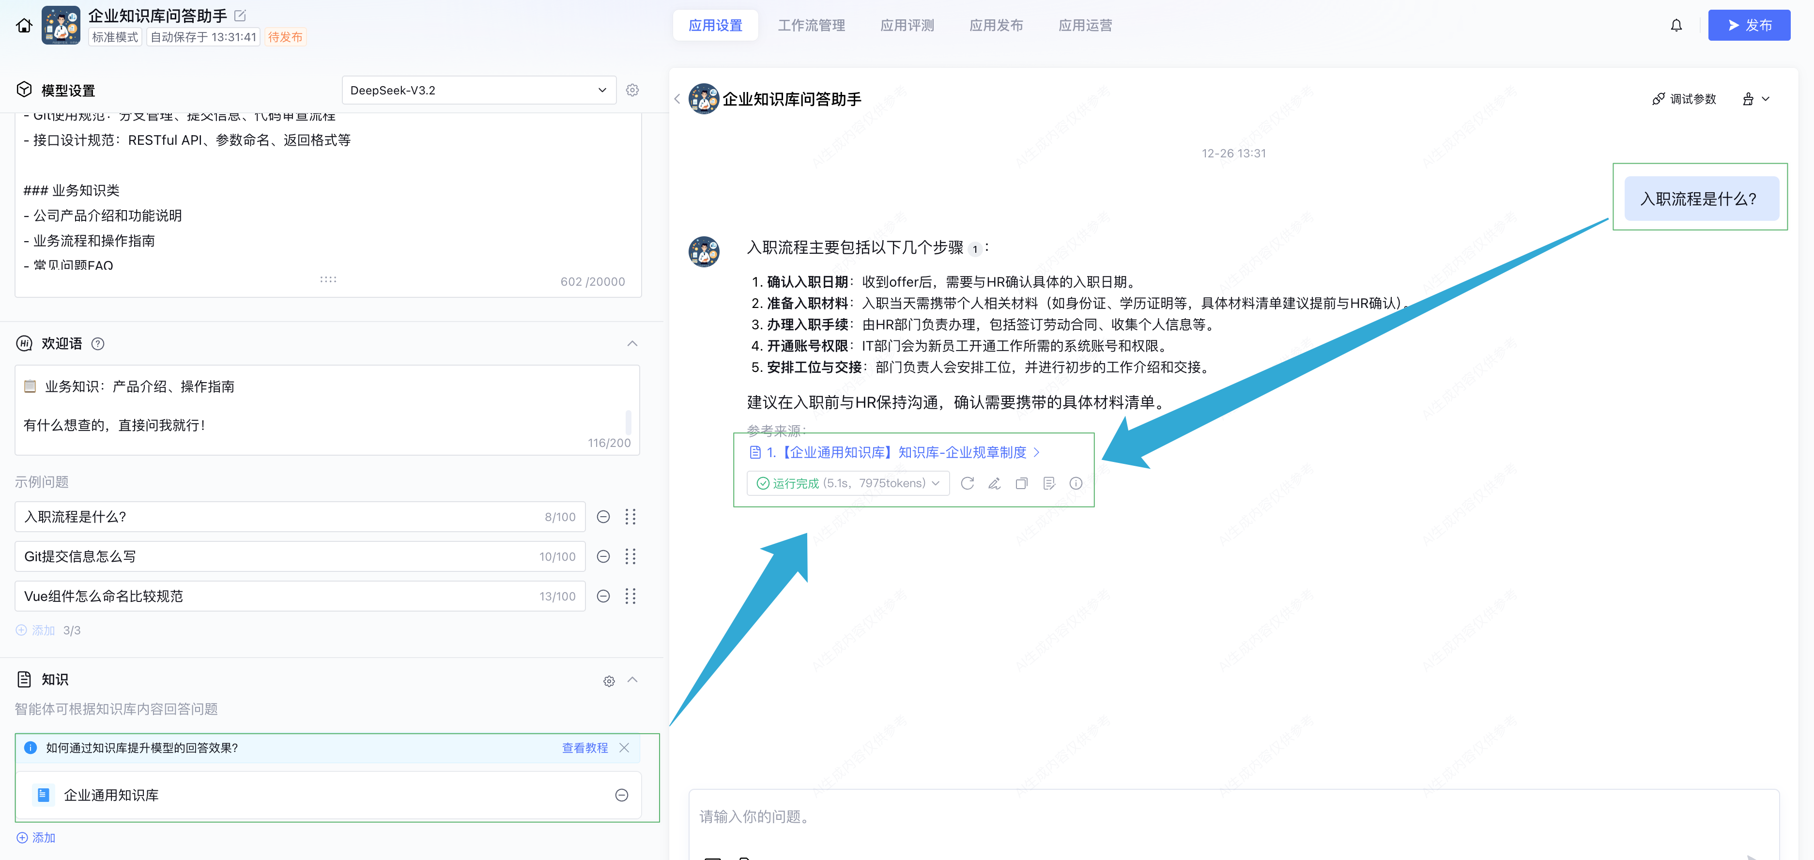
Task: Open the knowledge section settings gear
Action: (608, 680)
